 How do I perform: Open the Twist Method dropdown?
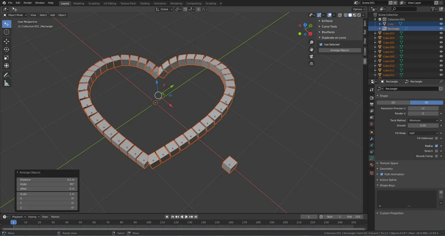(x=423, y=121)
